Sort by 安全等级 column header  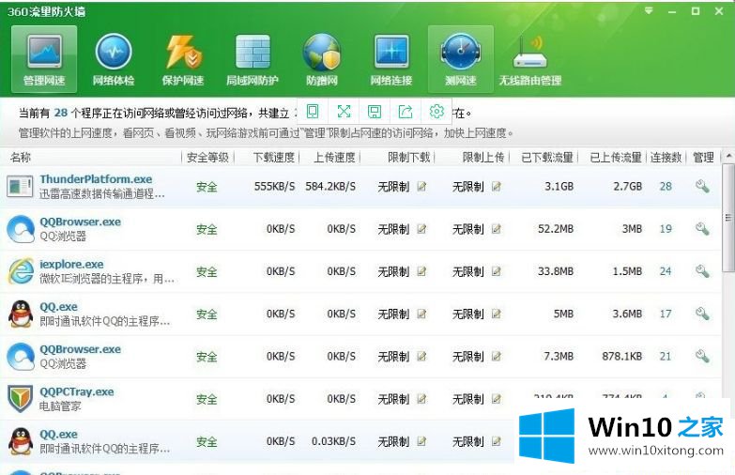(x=207, y=158)
